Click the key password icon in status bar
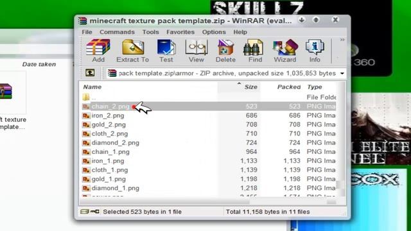This screenshot has height=231, width=411. point(95,211)
